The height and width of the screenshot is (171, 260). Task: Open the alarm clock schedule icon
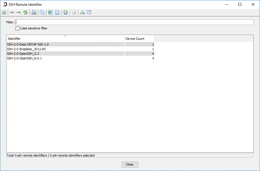click(x=66, y=12)
